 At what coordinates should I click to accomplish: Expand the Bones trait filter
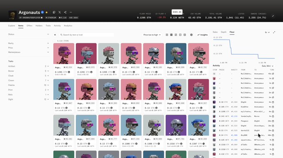point(28,71)
